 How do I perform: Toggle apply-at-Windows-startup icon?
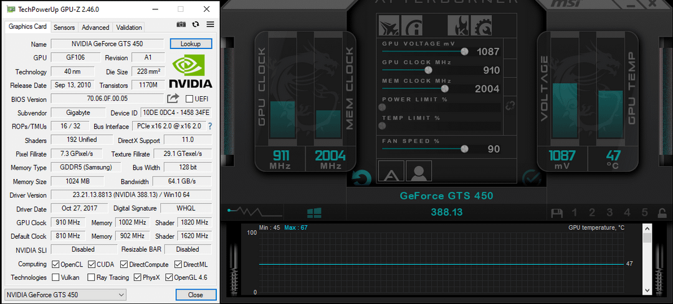314,213
